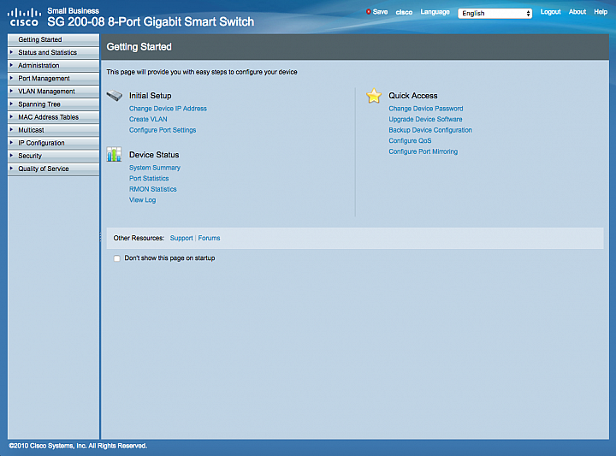Viewport: 616px width, 456px height.
Task: Click the Logout link
Action: [x=550, y=12]
